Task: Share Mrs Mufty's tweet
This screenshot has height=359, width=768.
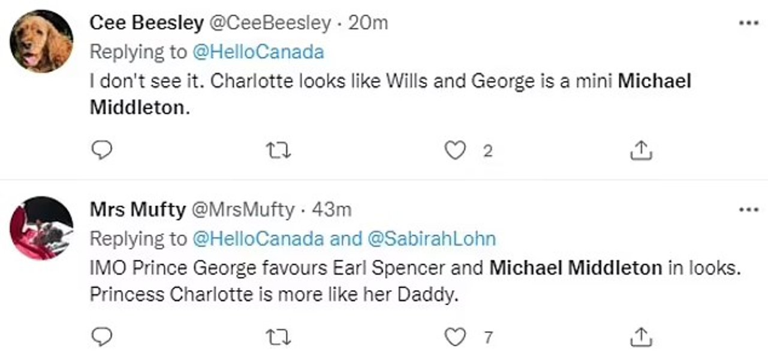Action: (641, 337)
